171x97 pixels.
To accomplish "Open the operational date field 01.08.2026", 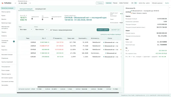I will (23, 3).
